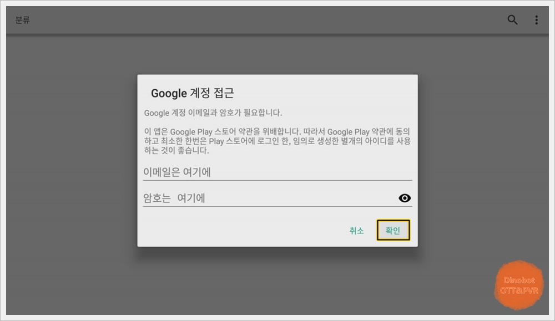555x321 pixels.
Task: Toggle password visibility eye icon
Action: tap(405, 198)
